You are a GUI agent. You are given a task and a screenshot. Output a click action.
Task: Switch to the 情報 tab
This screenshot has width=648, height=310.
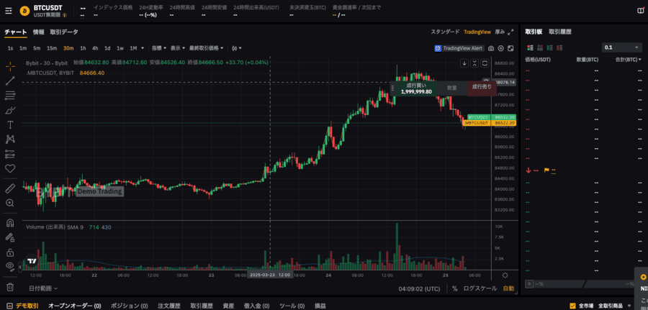tap(38, 32)
